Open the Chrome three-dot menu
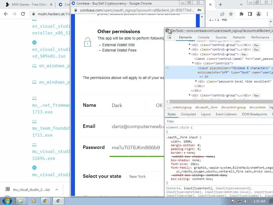The height and width of the screenshot is (205, 273). 267,14
